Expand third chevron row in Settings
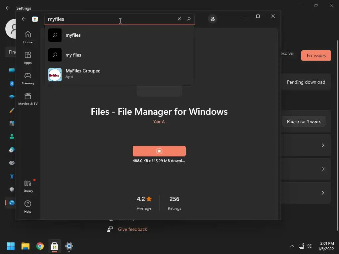 pyautogui.click(x=322, y=193)
